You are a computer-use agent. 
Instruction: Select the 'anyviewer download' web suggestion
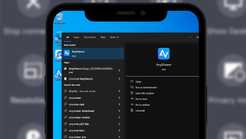point(93,111)
